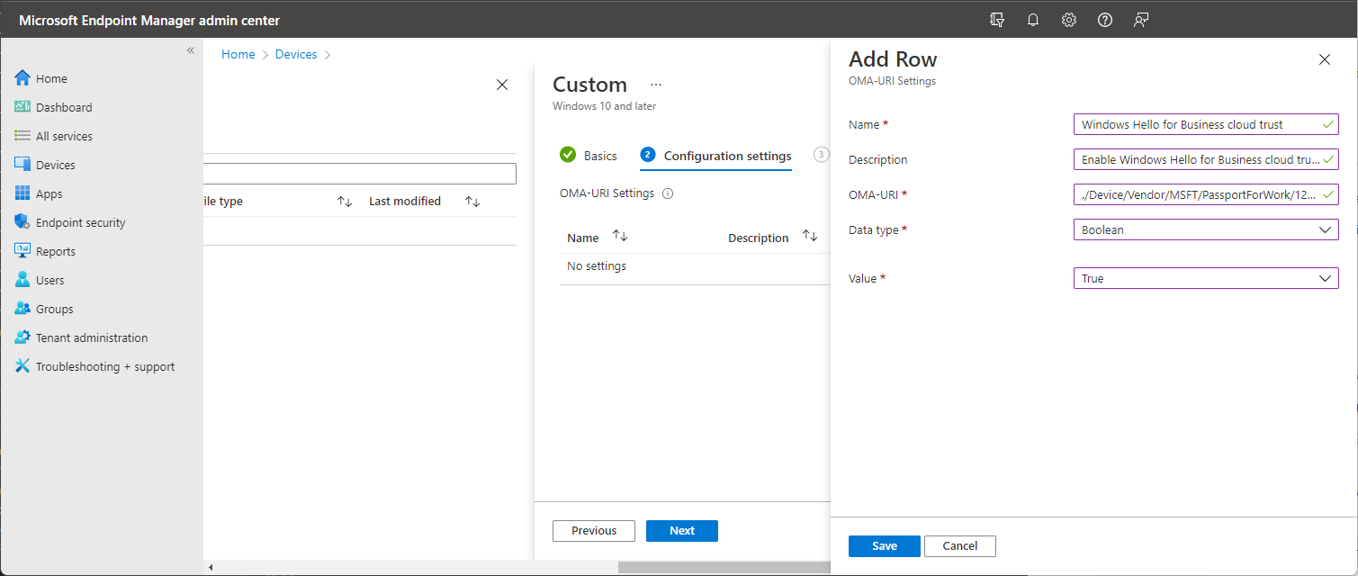The width and height of the screenshot is (1358, 576).
Task: Click info icon beside OMA-URI Settings
Action: pos(668,193)
